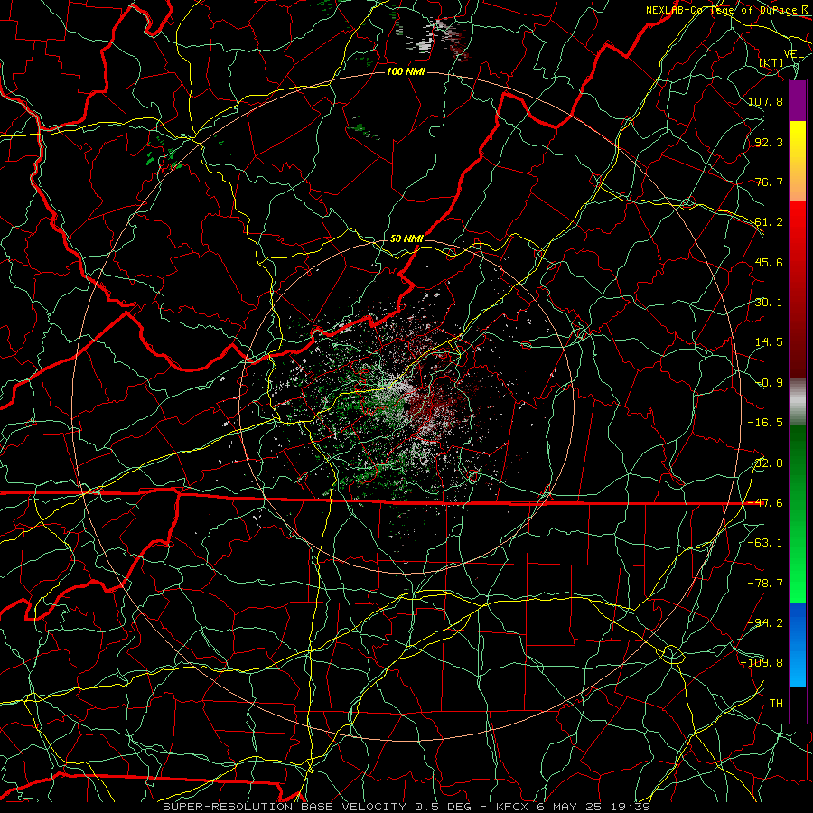Click the [KT] units label
Screen dimensions: 813x813
pos(771,62)
